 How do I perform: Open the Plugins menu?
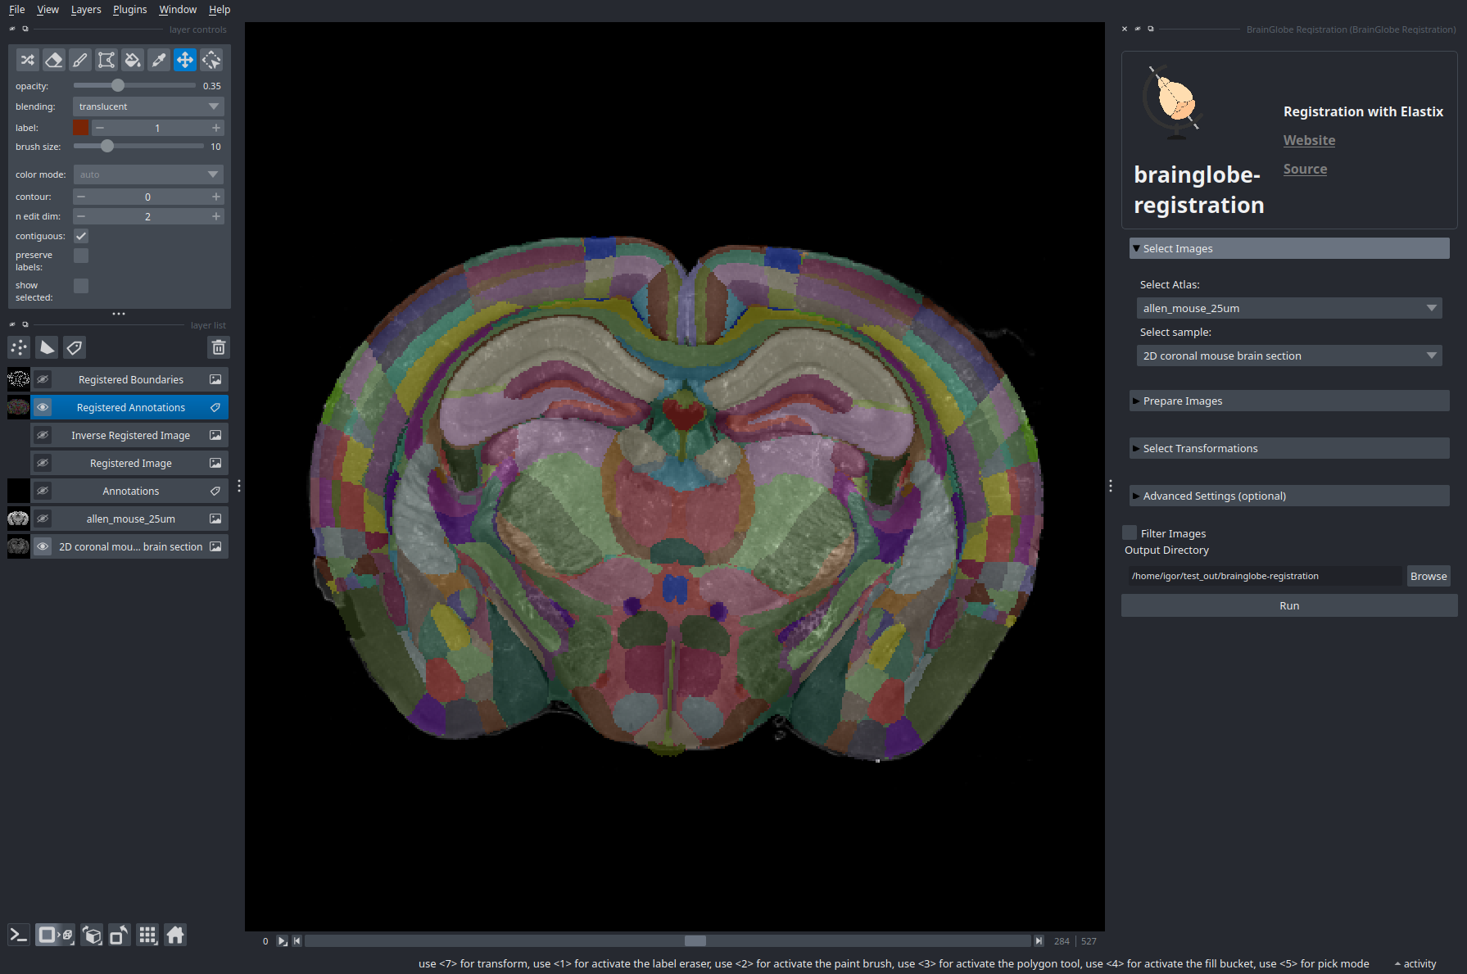(129, 9)
